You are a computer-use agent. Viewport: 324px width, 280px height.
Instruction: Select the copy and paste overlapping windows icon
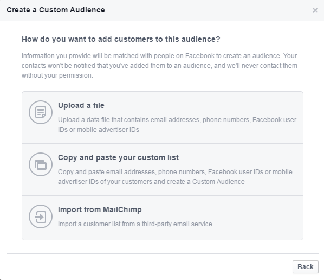(x=41, y=164)
